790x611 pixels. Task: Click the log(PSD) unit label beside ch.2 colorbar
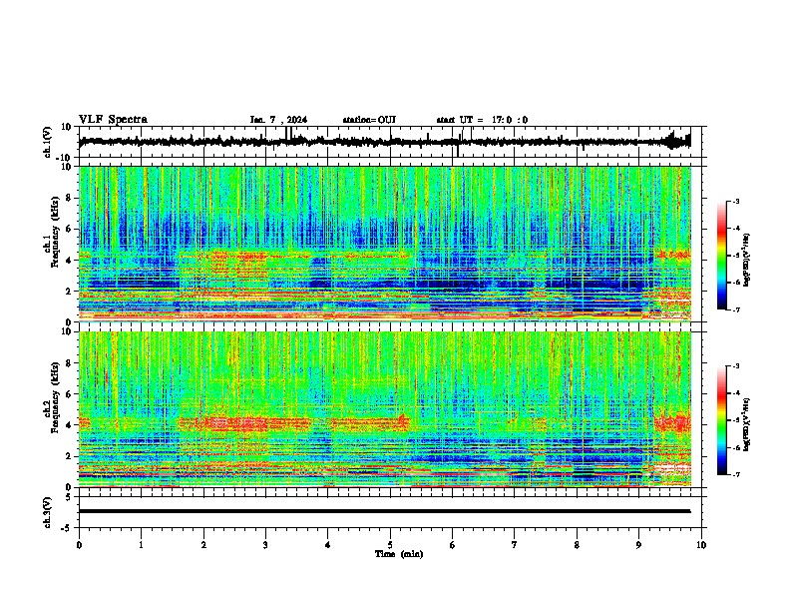747,424
